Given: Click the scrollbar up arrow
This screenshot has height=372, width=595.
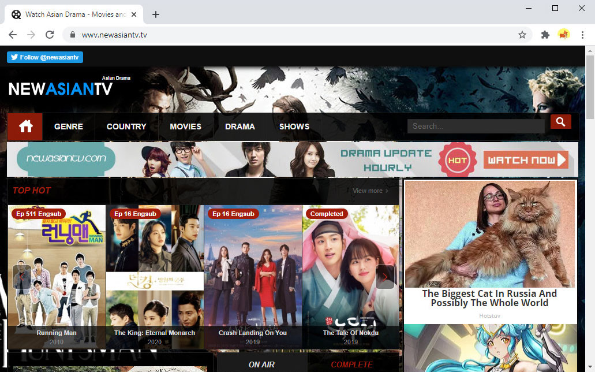Looking at the screenshot, I should [590, 50].
